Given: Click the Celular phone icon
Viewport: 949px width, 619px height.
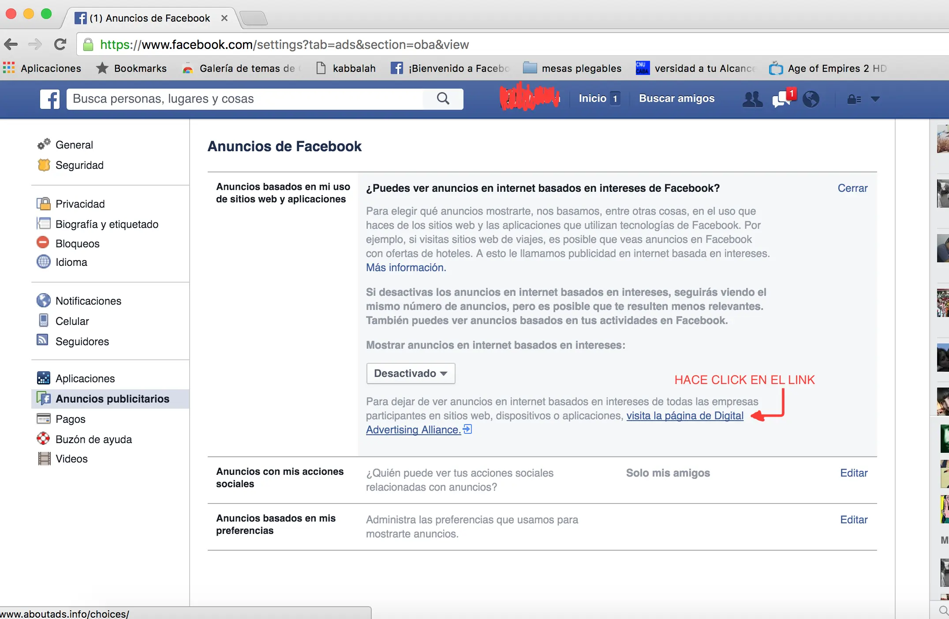Looking at the screenshot, I should tap(44, 321).
